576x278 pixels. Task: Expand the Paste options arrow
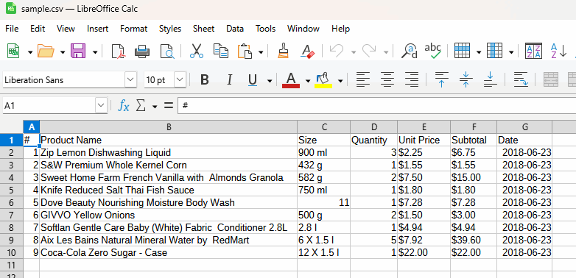click(261, 52)
